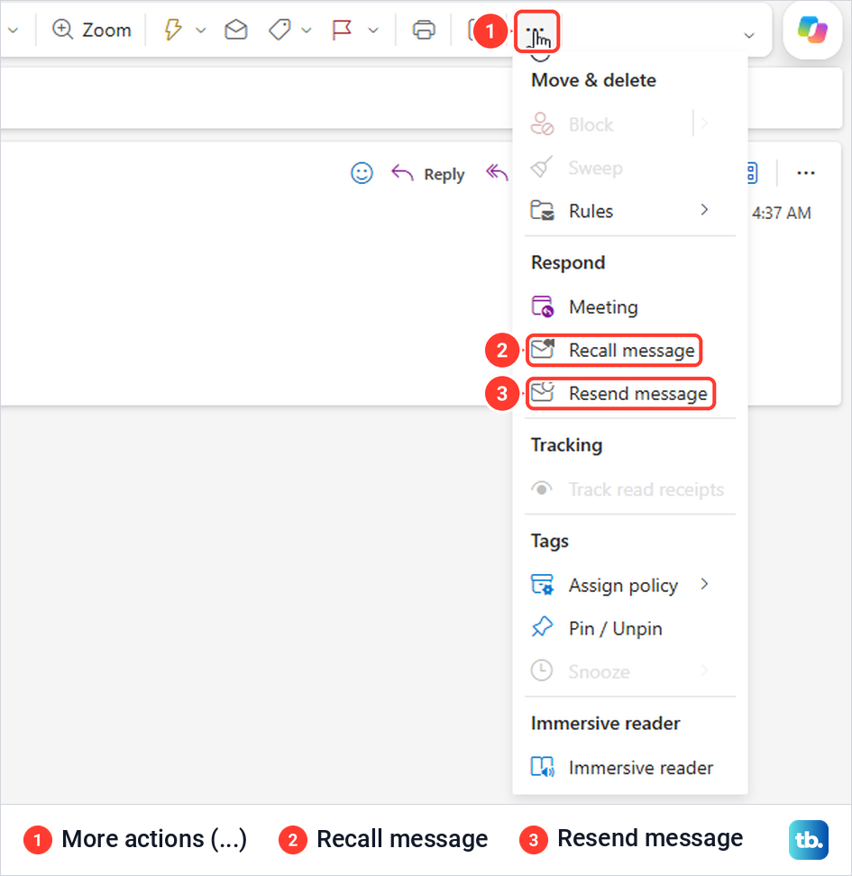Click the Quick steps lightning icon
The image size is (852, 876).
coord(173,29)
